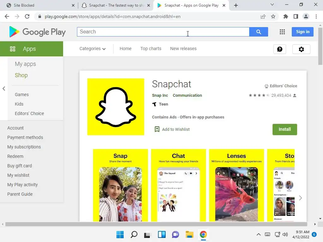Open the Chat app on the taskbar
This screenshot has height=242, width=323.
pos(175,234)
